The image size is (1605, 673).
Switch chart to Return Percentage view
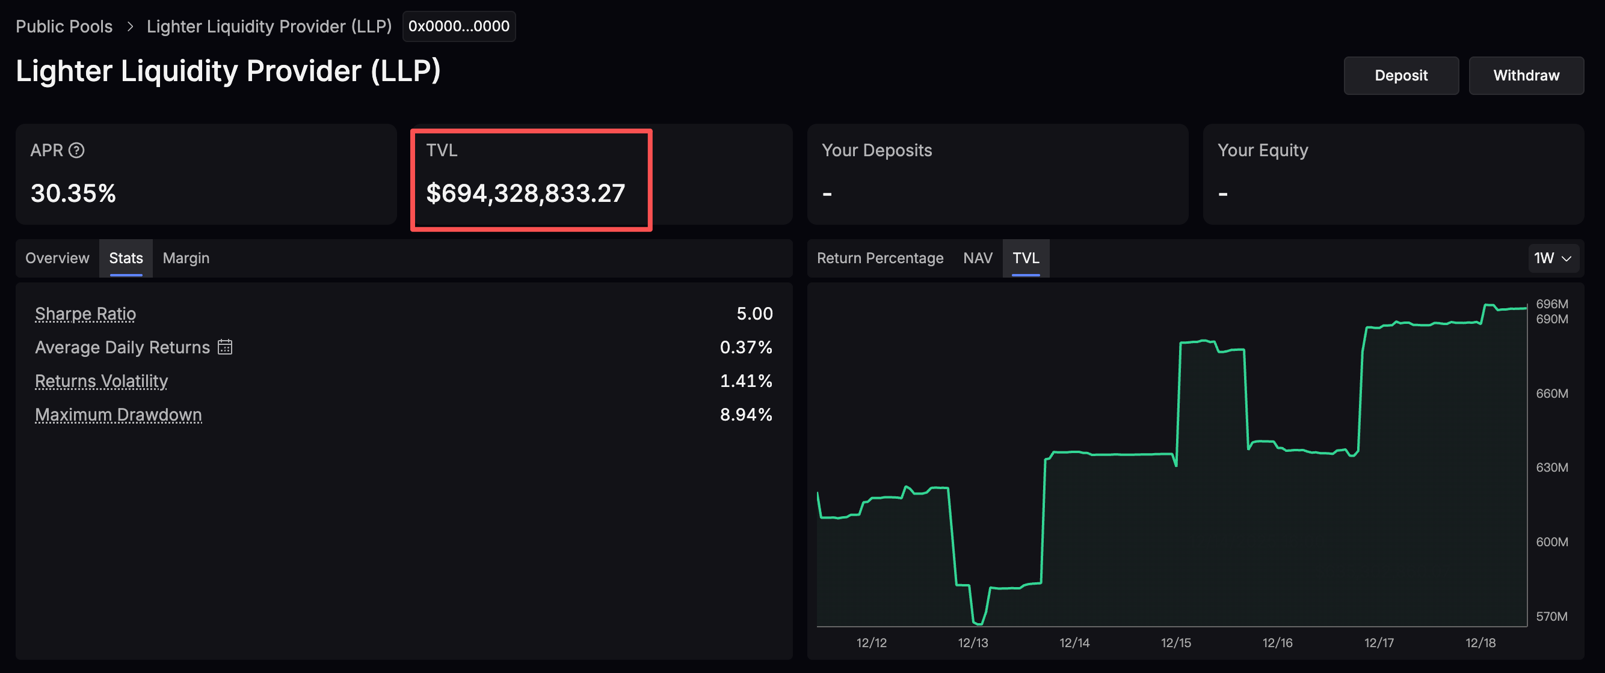pos(880,258)
